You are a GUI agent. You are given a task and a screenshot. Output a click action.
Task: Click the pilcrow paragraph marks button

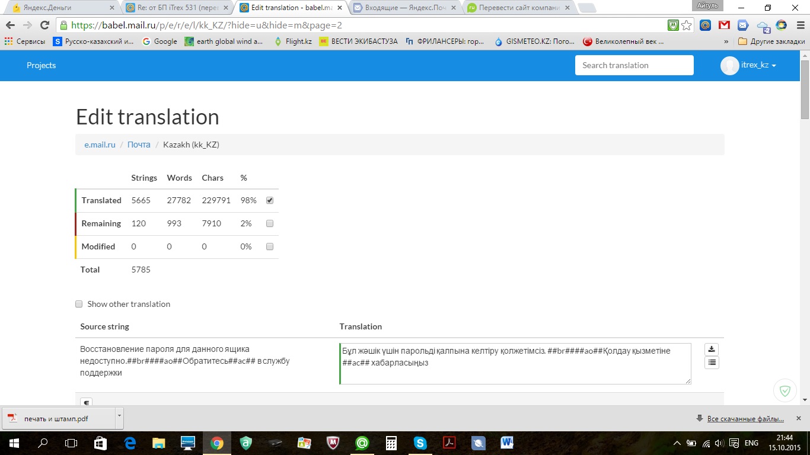87,403
